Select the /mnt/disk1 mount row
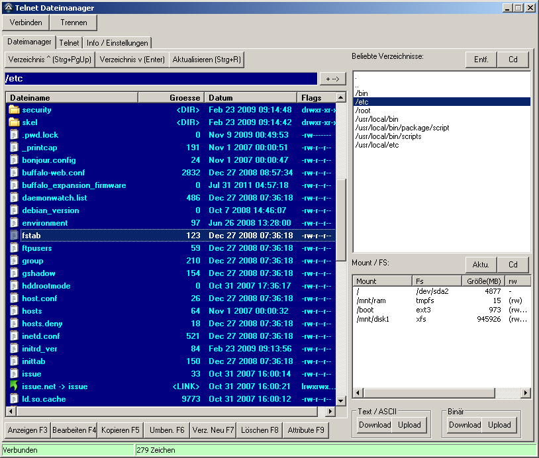 pos(373,319)
